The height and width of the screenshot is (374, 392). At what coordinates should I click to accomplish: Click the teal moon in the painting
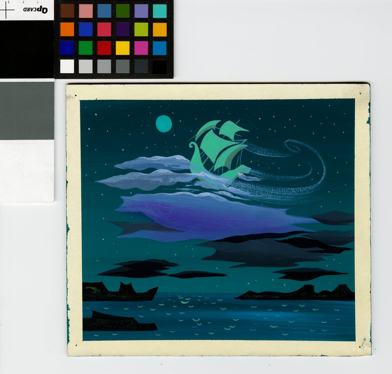coord(164,123)
